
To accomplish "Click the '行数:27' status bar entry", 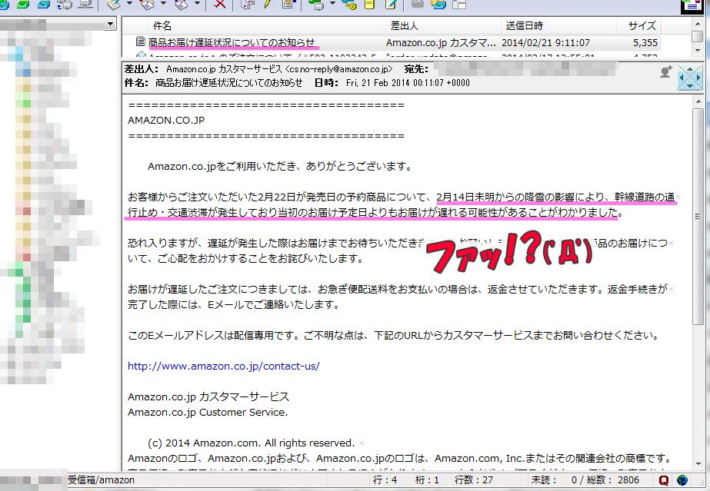I will (474, 480).
